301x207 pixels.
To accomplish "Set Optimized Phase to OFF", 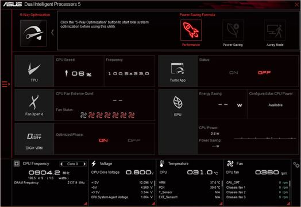I will tap(134, 140).
